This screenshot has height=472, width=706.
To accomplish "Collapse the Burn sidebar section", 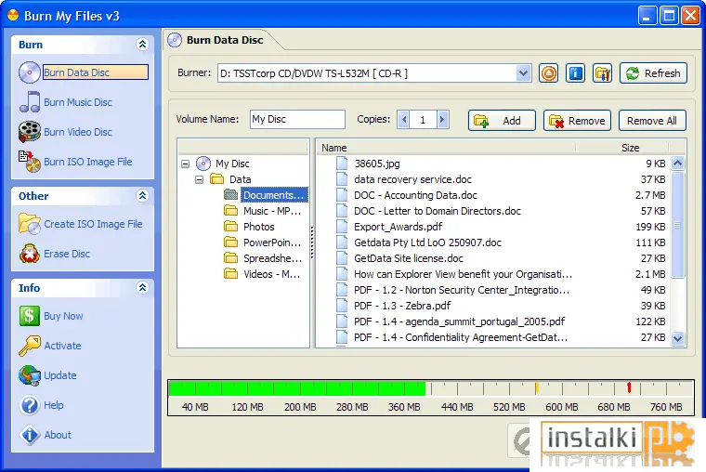I will (142, 45).
